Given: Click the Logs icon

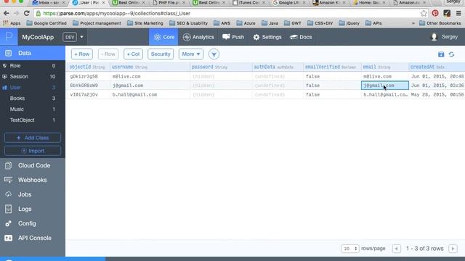Looking at the screenshot, I should 8,209.
